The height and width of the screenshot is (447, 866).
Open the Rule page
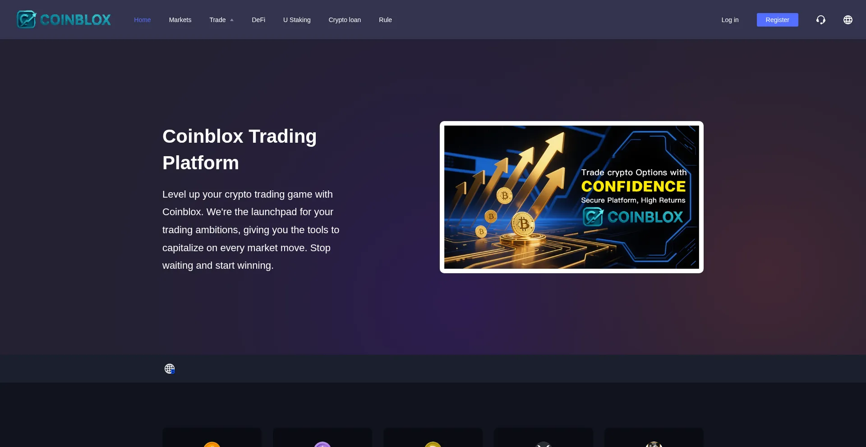[x=385, y=20]
